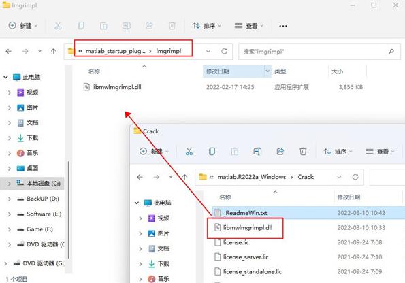Open Sort dropdown in Crack window
The width and height of the screenshot is (405, 283).
click(338, 151)
